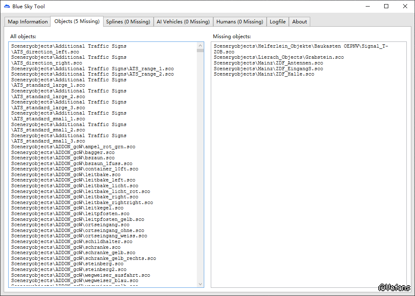Show the About tab
Screen dimensions: 415x296
(300, 22)
